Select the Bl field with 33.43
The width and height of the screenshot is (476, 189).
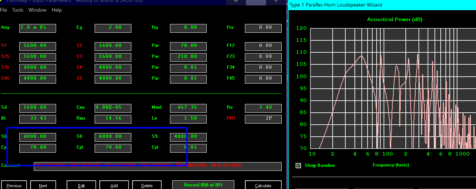[37, 119]
